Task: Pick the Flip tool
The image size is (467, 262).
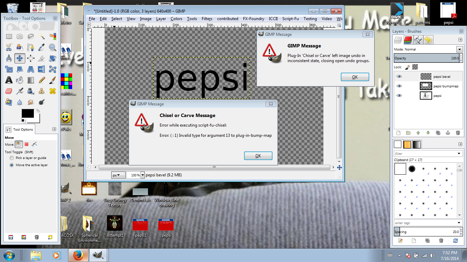Action: coord(42,69)
